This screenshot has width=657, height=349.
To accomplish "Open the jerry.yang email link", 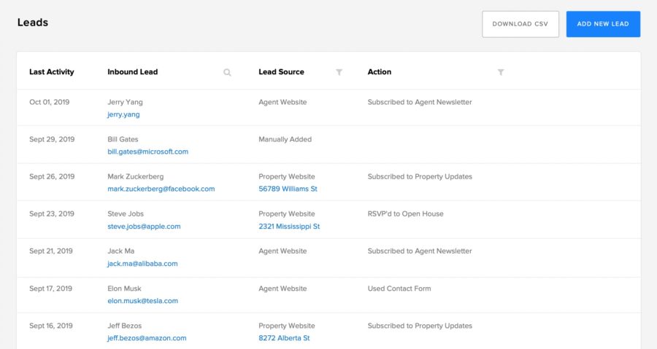I will tap(123, 114).
